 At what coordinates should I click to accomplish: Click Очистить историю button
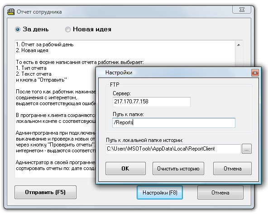[x=178, y=169]
